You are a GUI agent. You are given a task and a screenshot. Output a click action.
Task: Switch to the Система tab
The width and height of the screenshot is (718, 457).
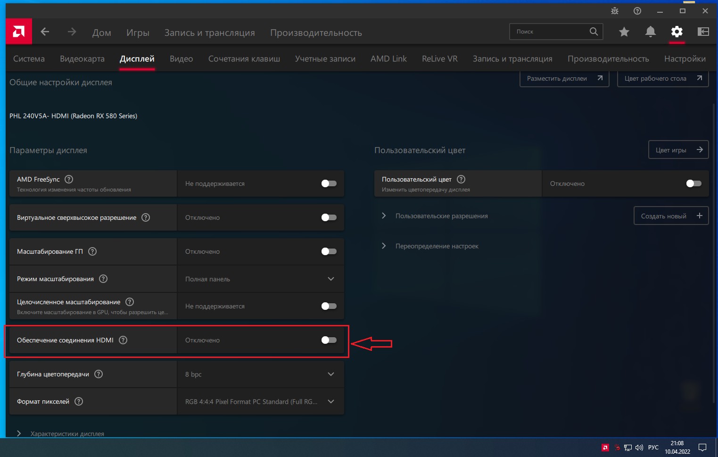click(29, 58)
